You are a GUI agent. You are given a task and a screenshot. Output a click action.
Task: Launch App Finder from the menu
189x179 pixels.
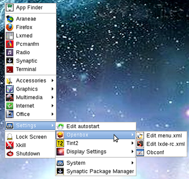pyautogui.click(x=31, y=8)
